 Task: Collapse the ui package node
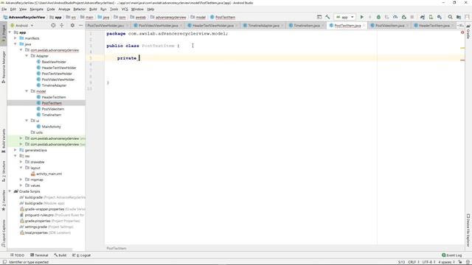(x=27, y=121)
